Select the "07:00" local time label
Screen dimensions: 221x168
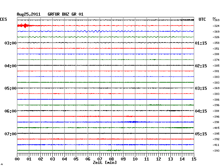pos(11,134)
